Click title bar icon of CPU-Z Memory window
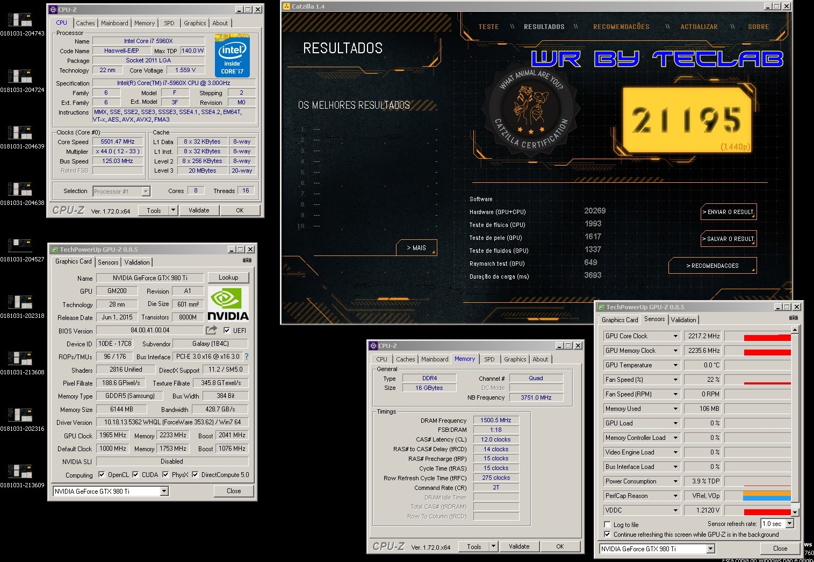This screenshot has height=562, width=814. [x=373, y=345]
